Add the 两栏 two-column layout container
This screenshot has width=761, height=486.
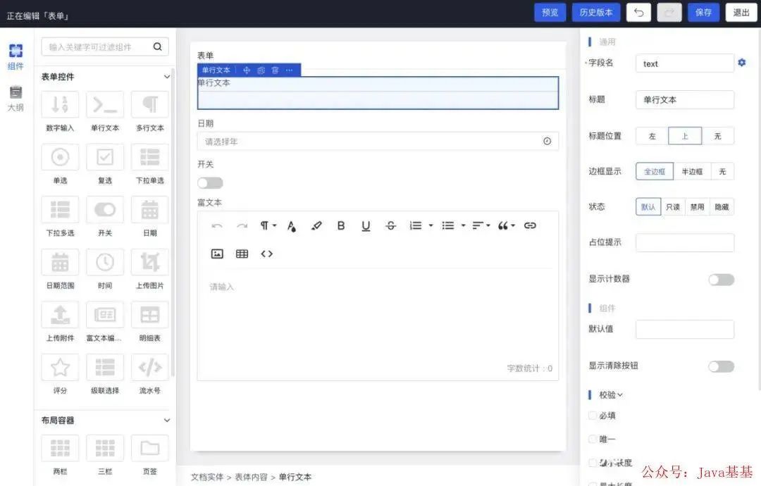point(60,448)
